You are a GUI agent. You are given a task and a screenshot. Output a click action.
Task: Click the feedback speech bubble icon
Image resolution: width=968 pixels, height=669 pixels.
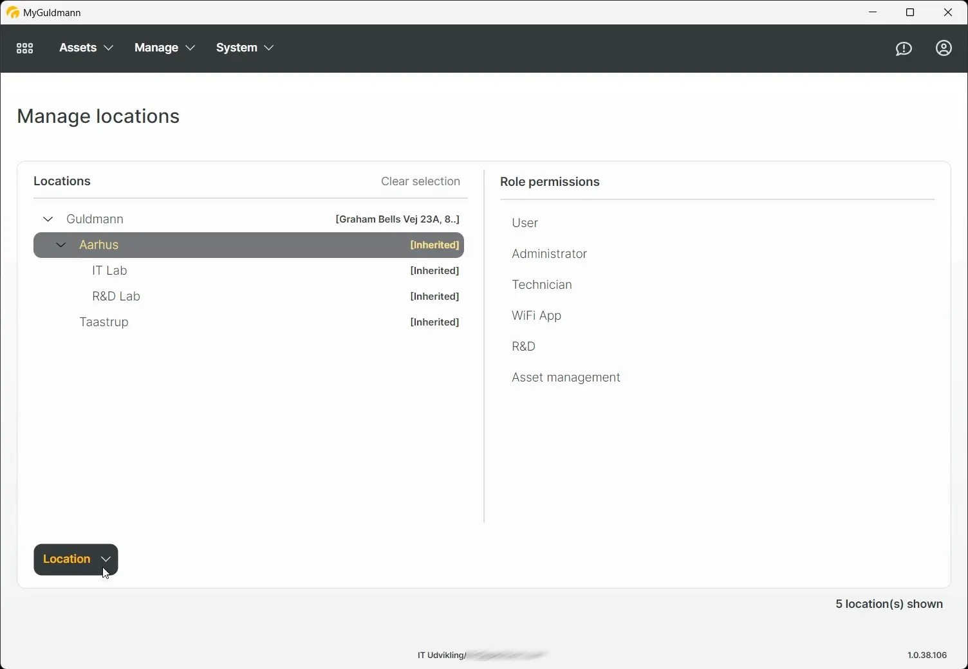(x=904, y=48)
